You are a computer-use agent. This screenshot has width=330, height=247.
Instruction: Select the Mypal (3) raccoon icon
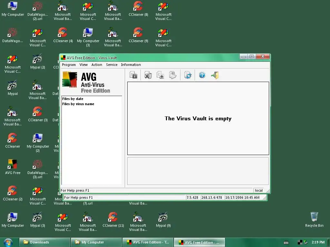click(38, 220)
